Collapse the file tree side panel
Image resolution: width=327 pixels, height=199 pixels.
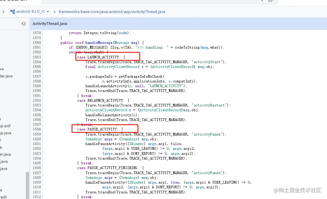pyautogui.click(x=23, y=24)
